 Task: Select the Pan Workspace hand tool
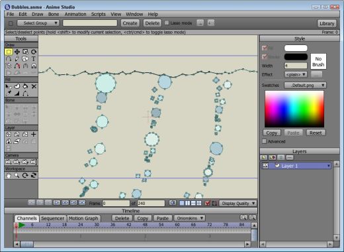point(9,176)
